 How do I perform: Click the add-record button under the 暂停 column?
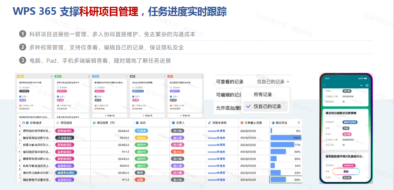[x=147, y=116]
